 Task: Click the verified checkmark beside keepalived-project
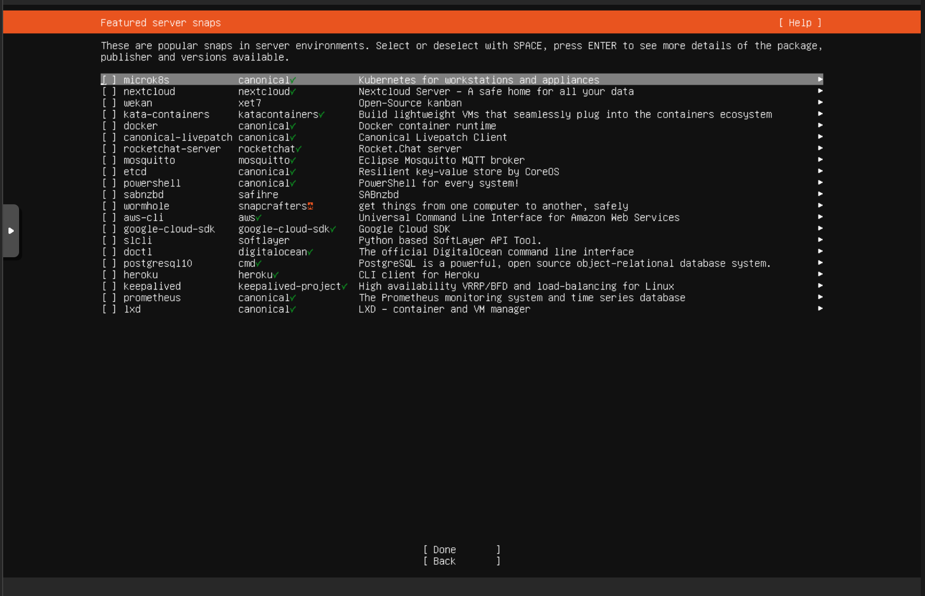pos(344,286)
